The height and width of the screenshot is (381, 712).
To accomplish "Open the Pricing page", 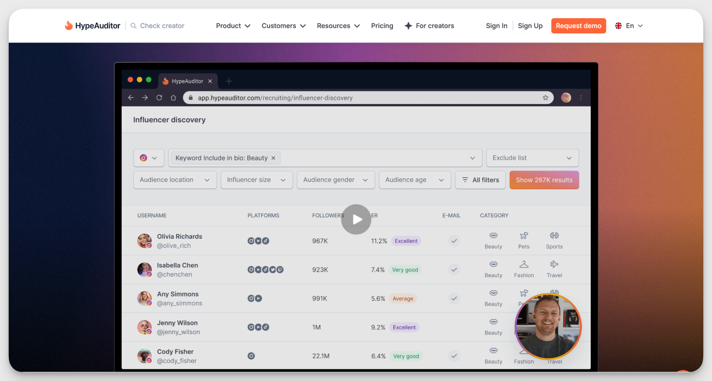I will [x=382, y=26].
